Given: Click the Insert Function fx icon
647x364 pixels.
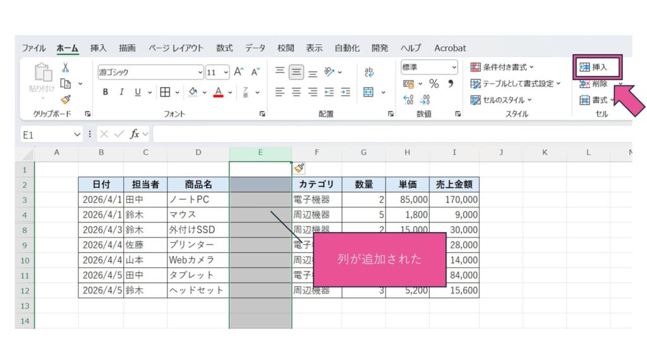Looking at the screenshot, I should pyautogui.click(x=135, y=134).
